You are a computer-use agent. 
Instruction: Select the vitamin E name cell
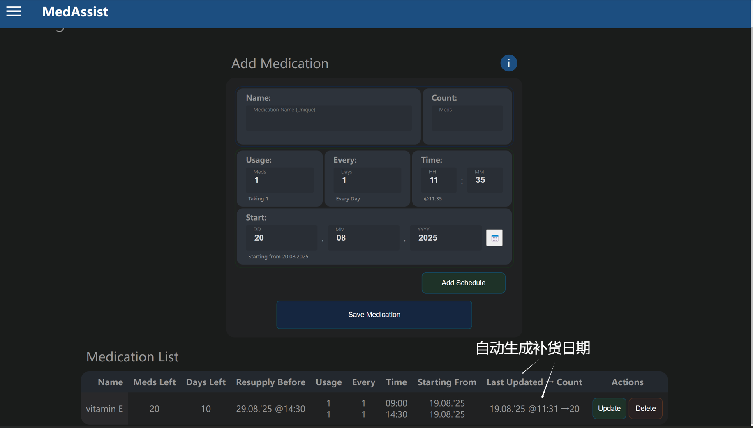coord(104,409)
